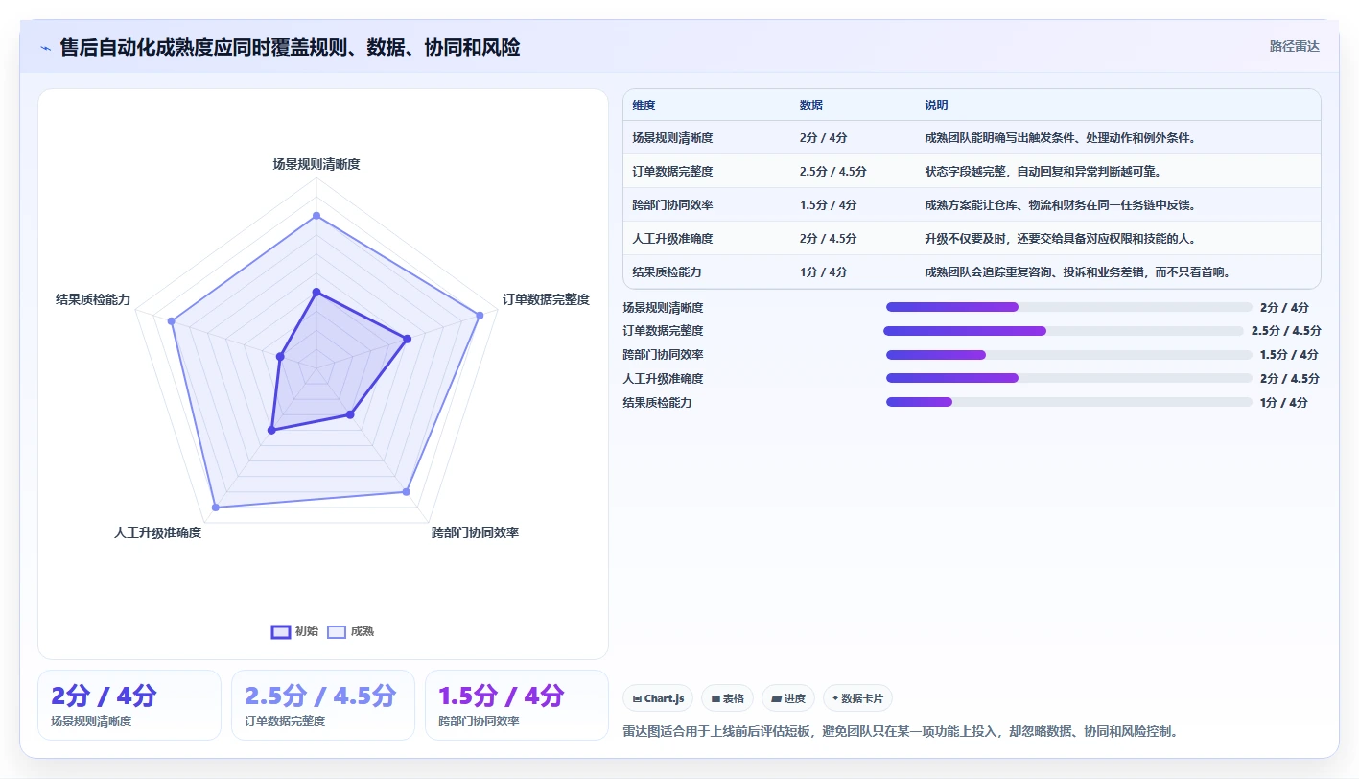
Task: Select the 结果质检能力 table row name
Action: coord(667,272)
